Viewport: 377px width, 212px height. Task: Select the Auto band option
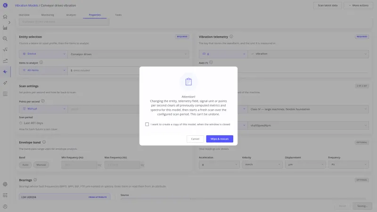tap(25, 165)
